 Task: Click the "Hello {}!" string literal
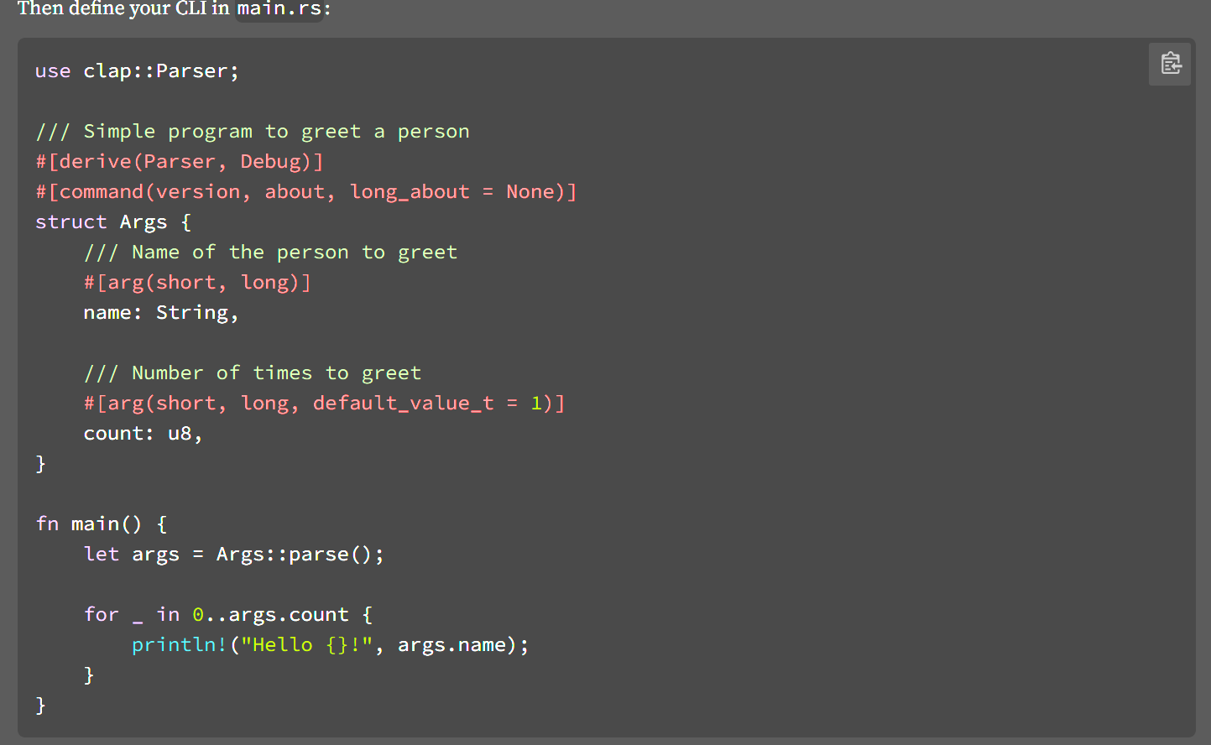(x=306, y=645)
